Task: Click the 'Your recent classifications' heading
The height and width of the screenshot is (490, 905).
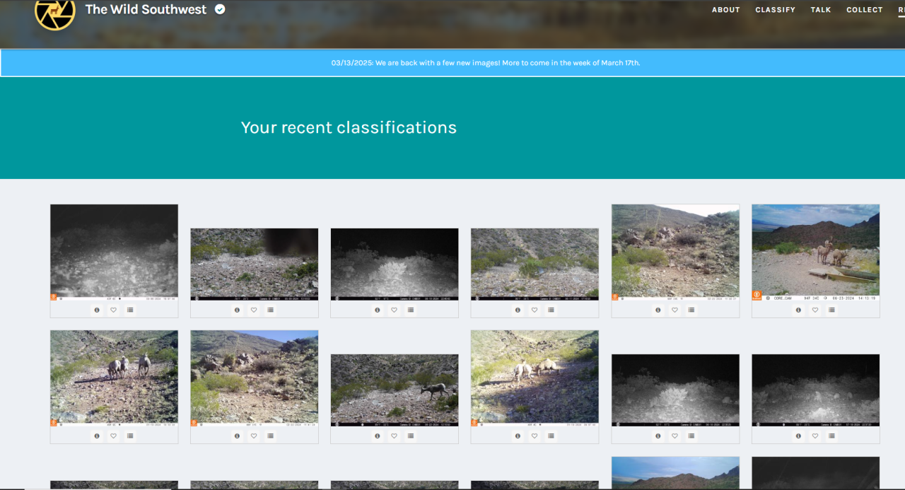Action: tap(349, 127)
